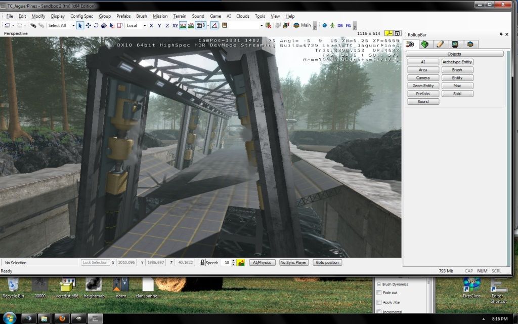The width and height of the screenshot is (518, 324).
Task: Activate the Scale tool
Action: [x=104, y=25]
